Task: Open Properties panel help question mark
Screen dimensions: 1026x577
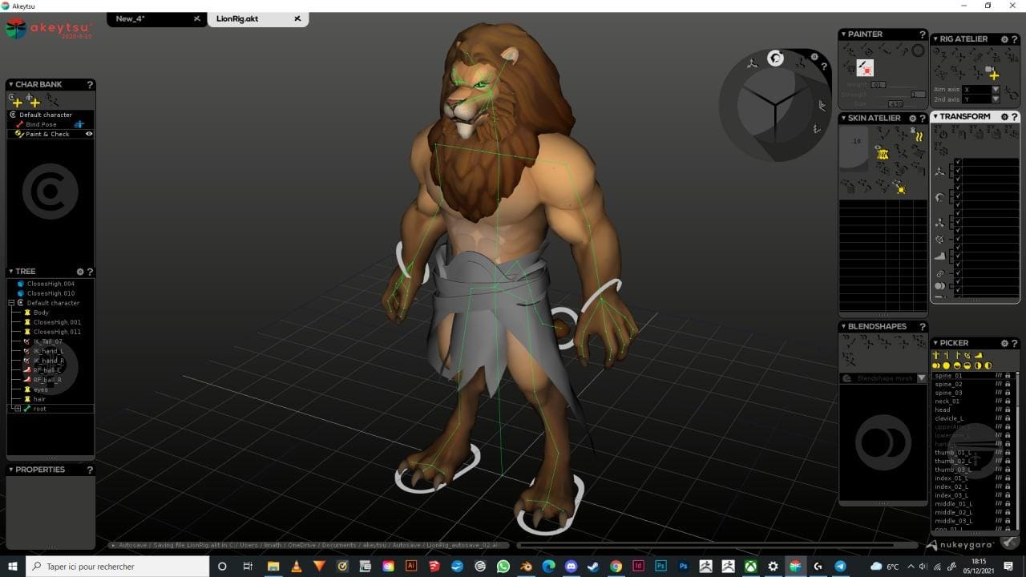Action: tap(90, 470)
